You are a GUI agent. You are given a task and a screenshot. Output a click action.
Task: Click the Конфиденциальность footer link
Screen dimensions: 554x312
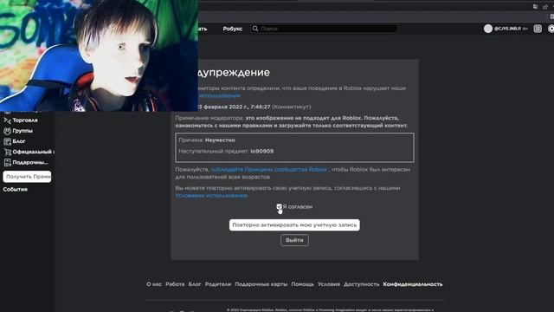coord(413,284)
